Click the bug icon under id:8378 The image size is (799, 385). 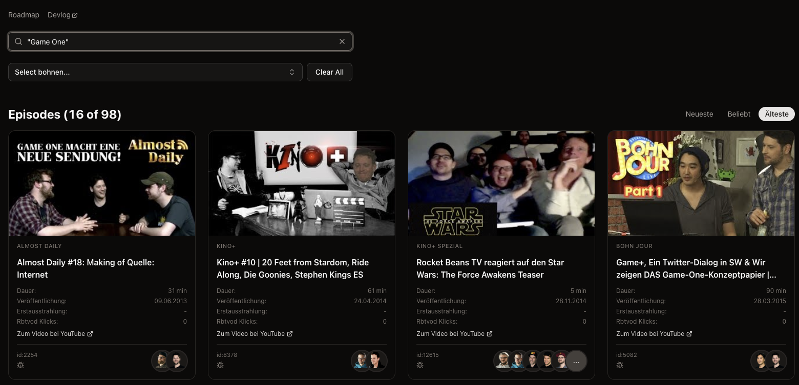[220, 365]
